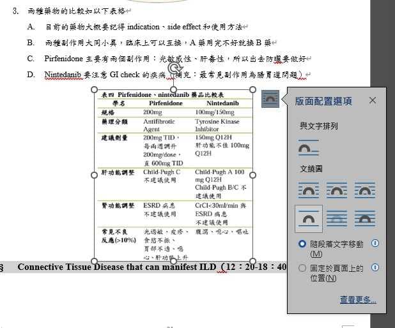Click the right-middle handle of the image
The width and height of the screenshot is (395, 328).
(x=252, y=175)
